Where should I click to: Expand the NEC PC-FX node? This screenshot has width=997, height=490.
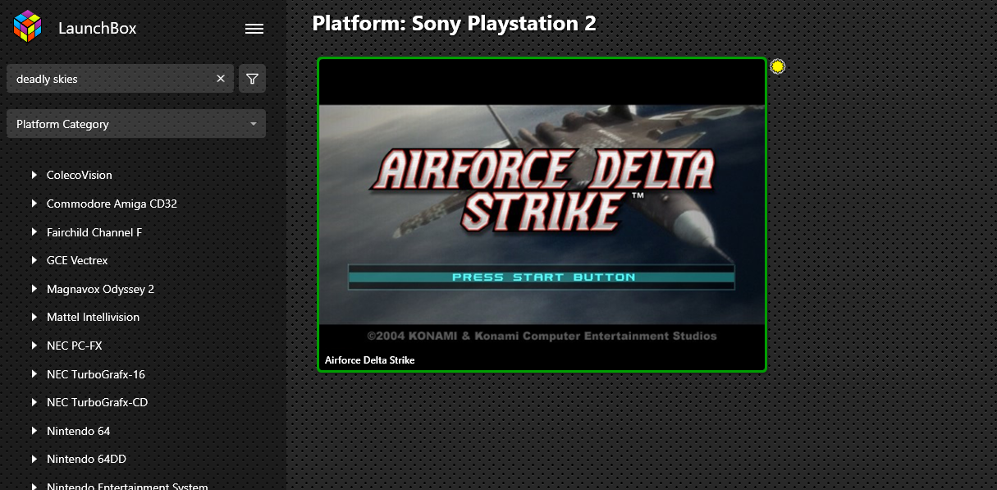point(34,346)
